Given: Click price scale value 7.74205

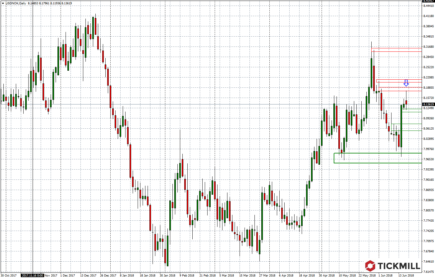Looking at the screenshot, I should (428, 231).
